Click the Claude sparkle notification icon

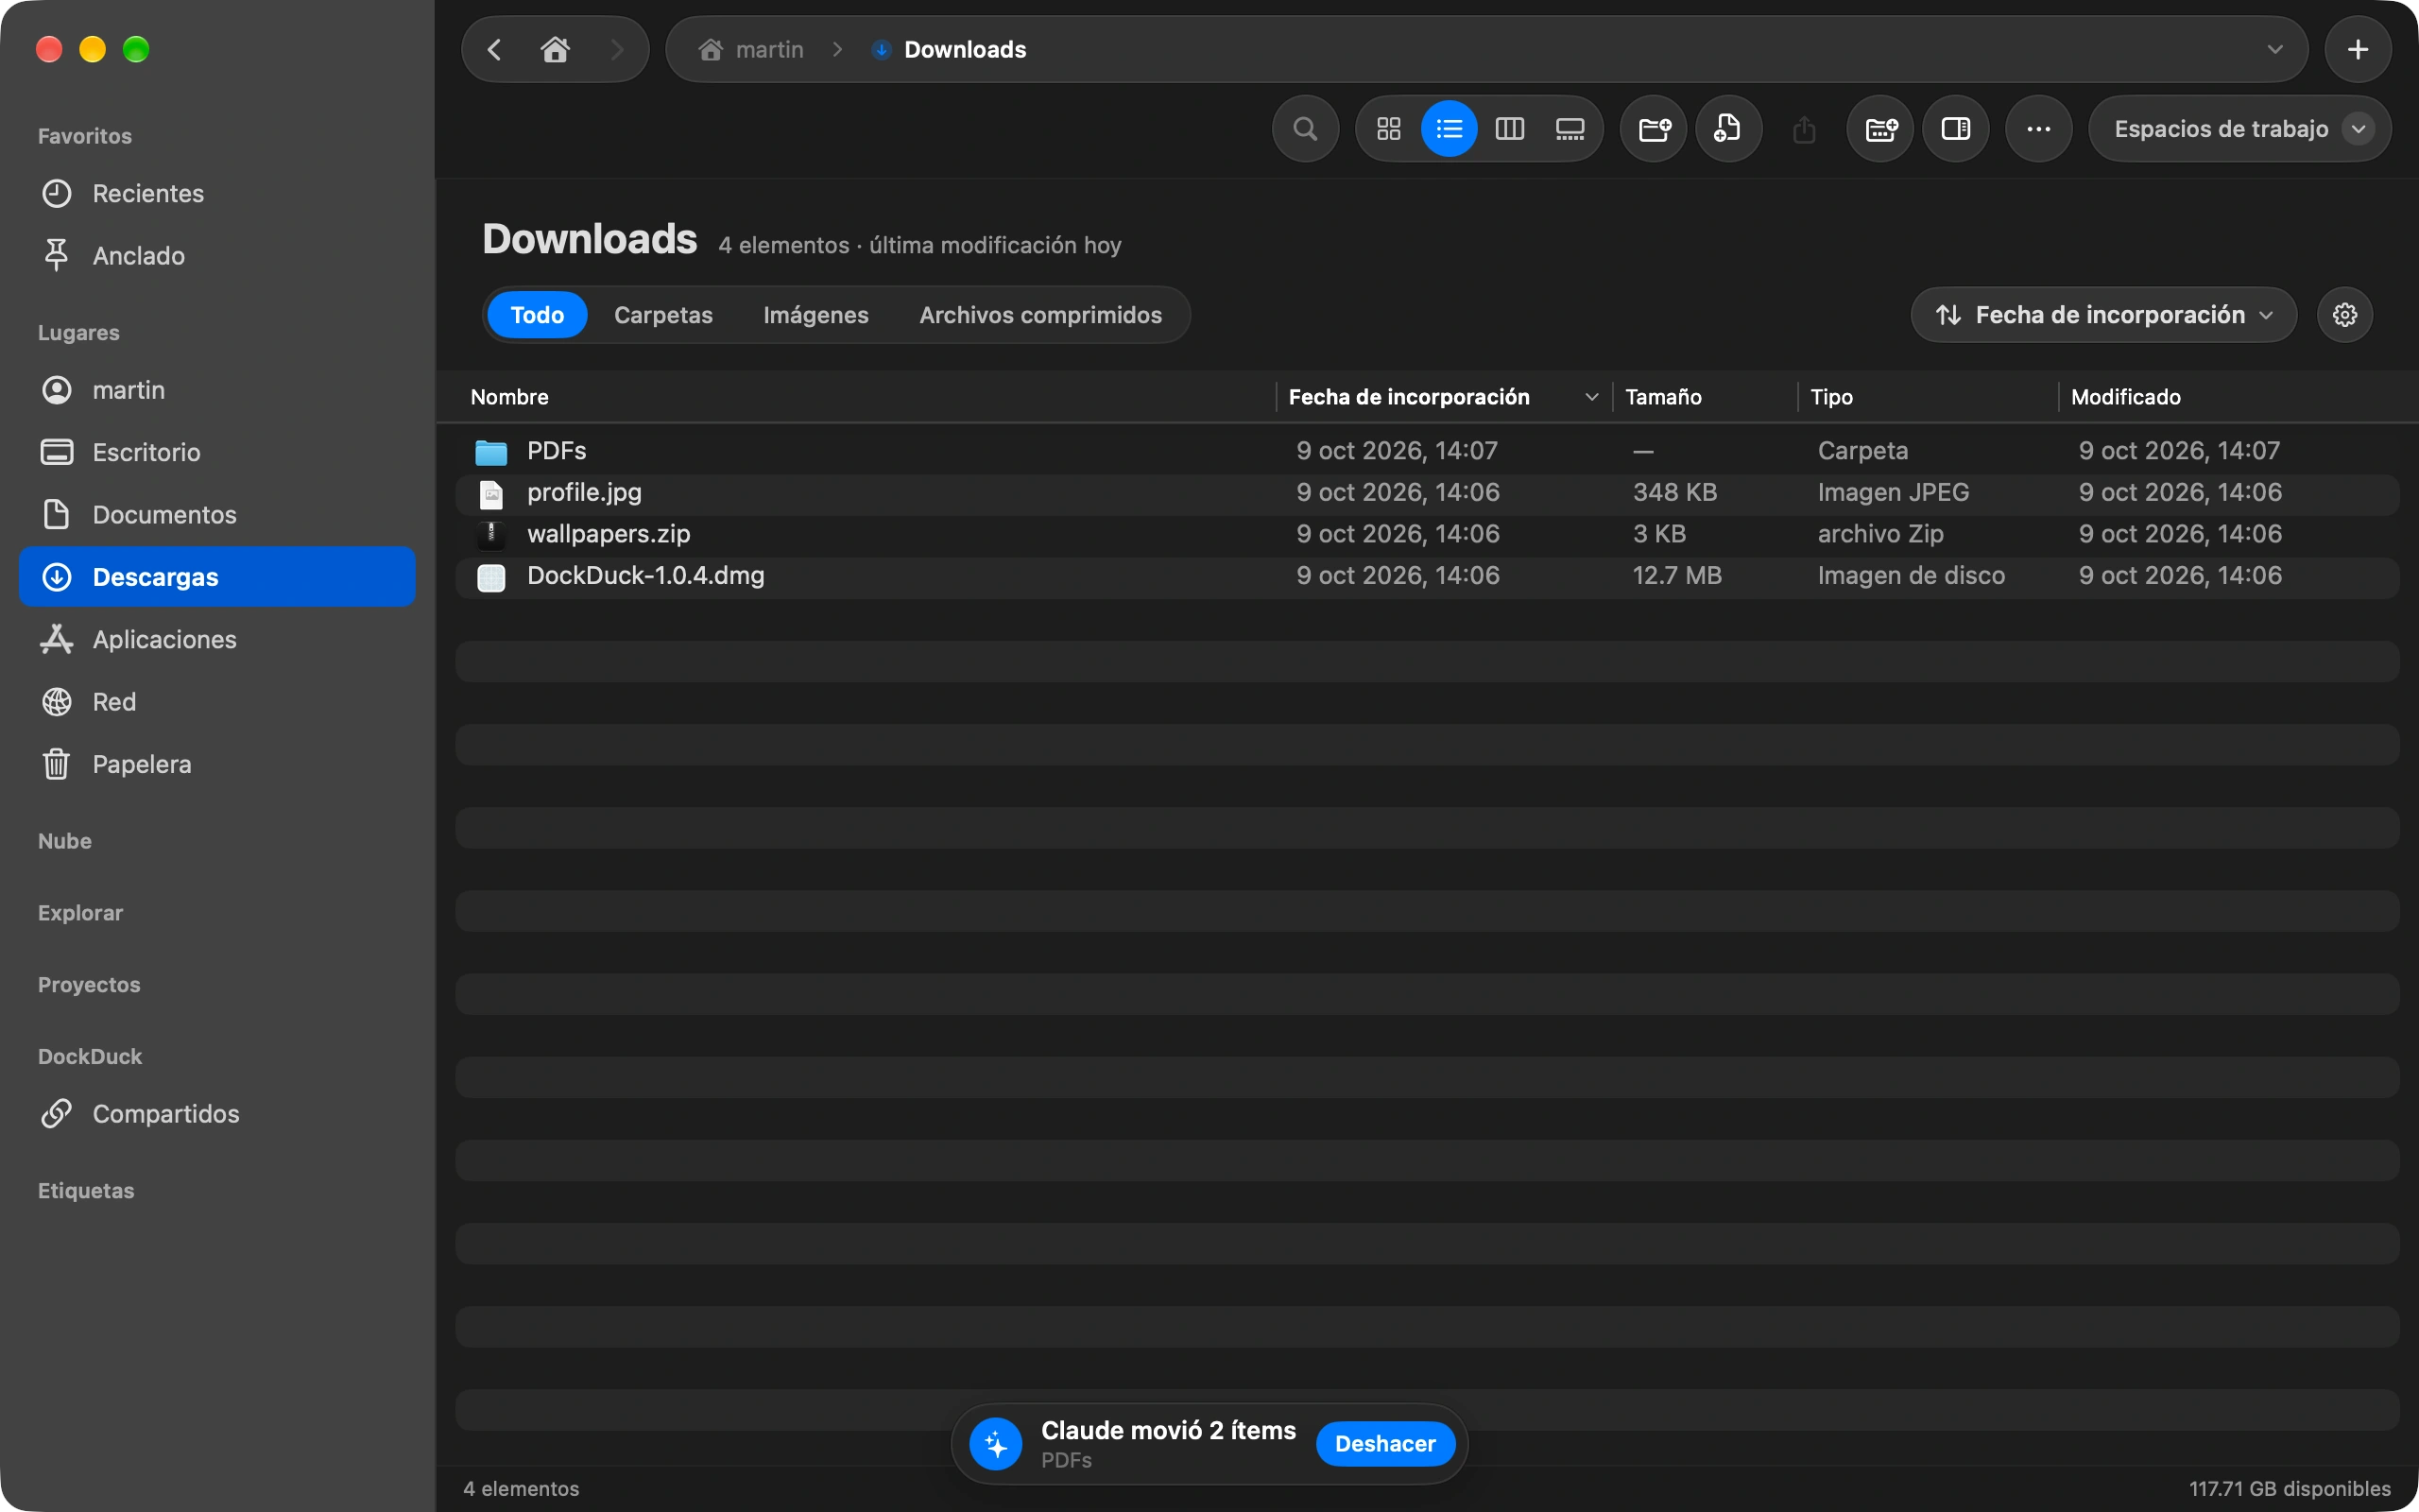point(996,1444)
